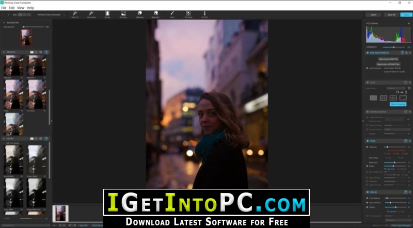Apply the Vivid brush preset in the toolbar
413x228 pixels.
172,13
